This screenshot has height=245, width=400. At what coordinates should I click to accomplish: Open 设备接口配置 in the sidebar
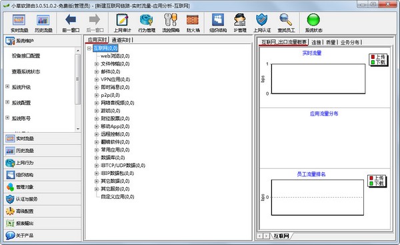(x=26, y=55)
